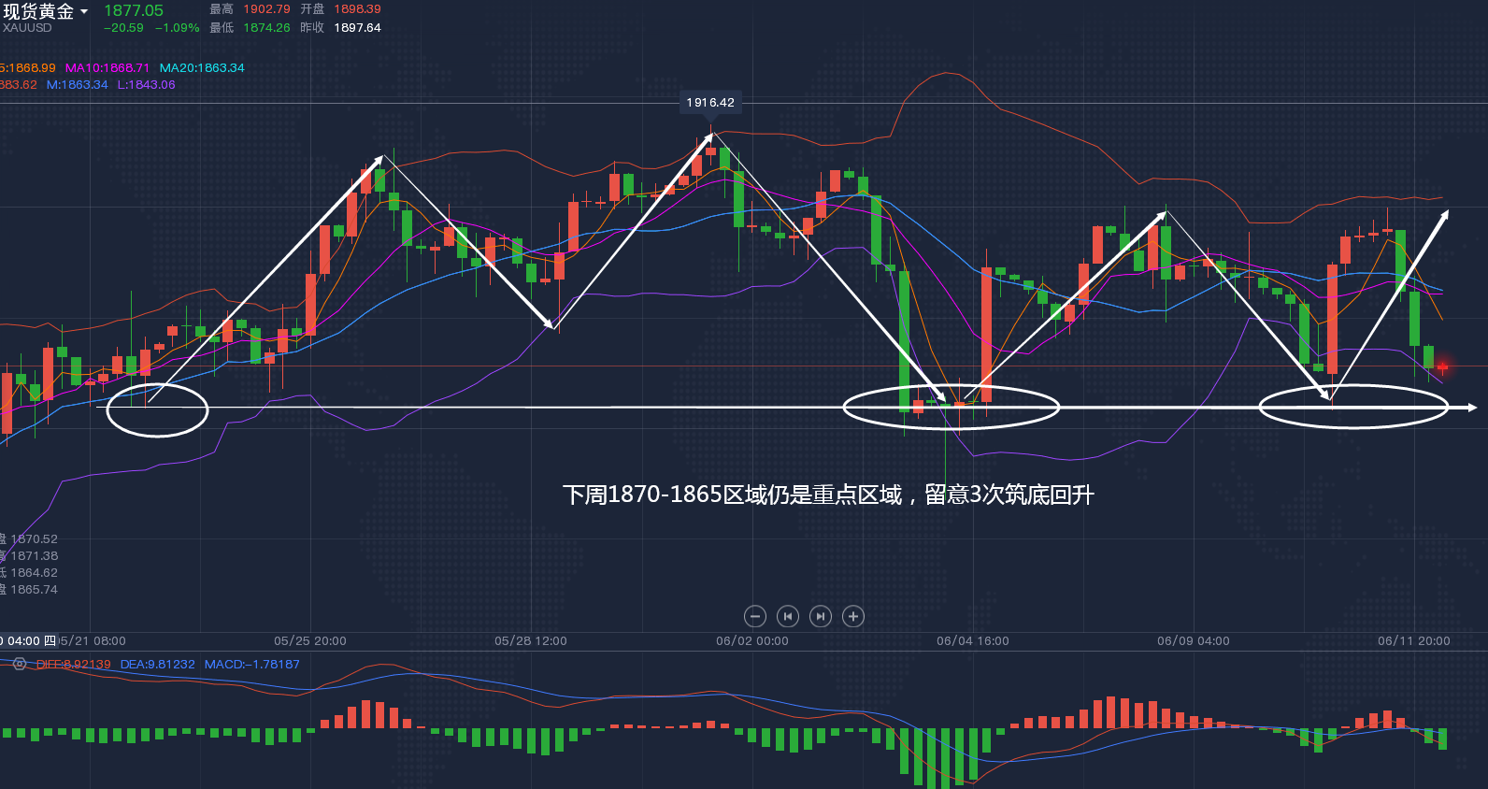Click the current price 1877.05
Image resolution: width=1488 pixels, height=789 pixels.
[x=134, y=10]
